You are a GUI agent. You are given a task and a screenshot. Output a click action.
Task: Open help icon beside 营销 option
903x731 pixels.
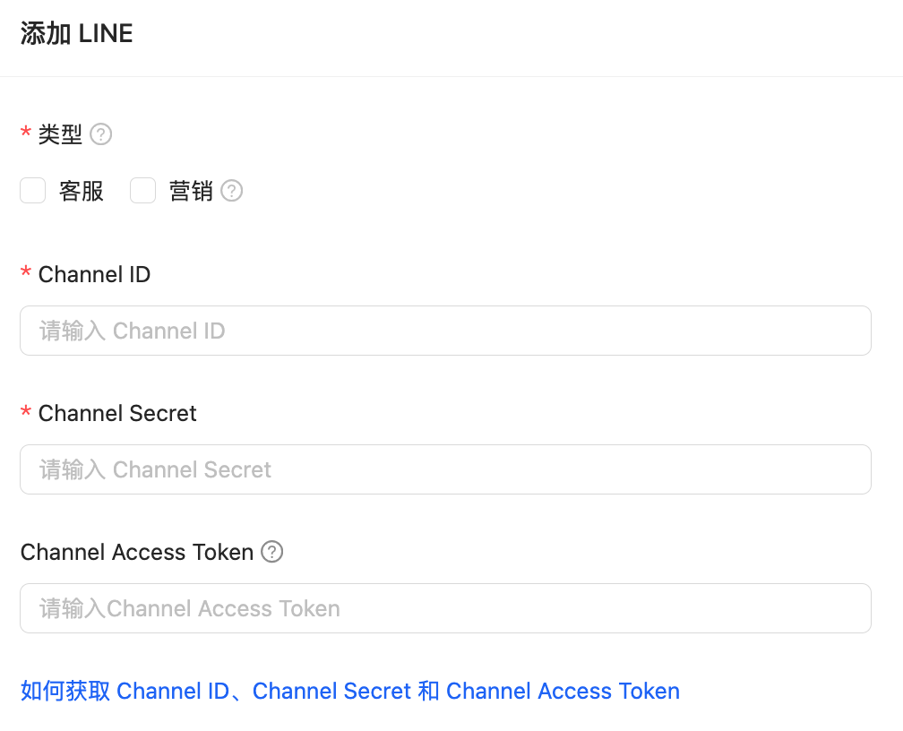pos(231,191)
